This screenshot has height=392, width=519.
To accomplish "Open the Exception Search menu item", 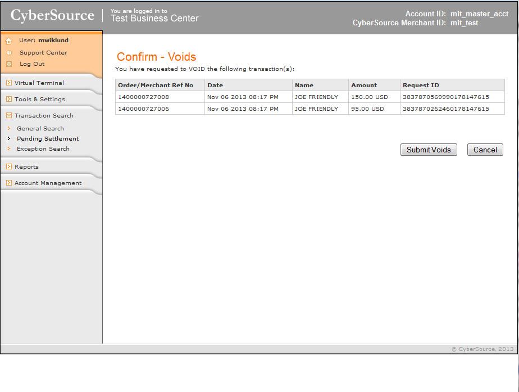I will (43, 149).
